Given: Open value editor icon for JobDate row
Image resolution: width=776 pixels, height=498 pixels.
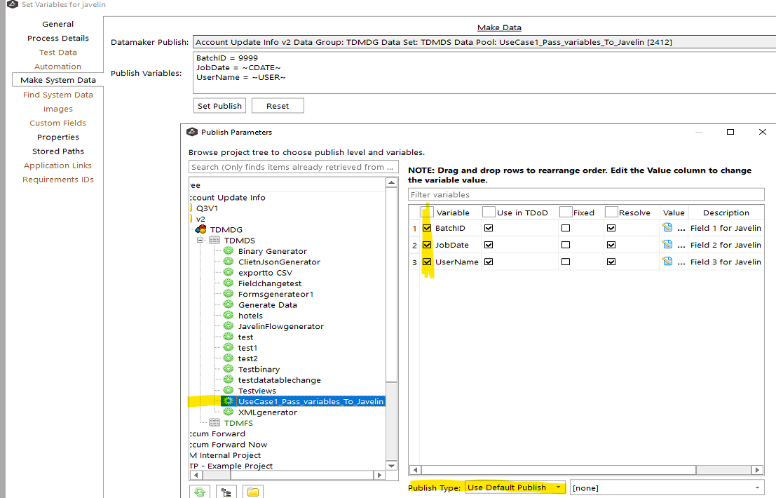Looking at the screenshot, I should tap(667, 245).
